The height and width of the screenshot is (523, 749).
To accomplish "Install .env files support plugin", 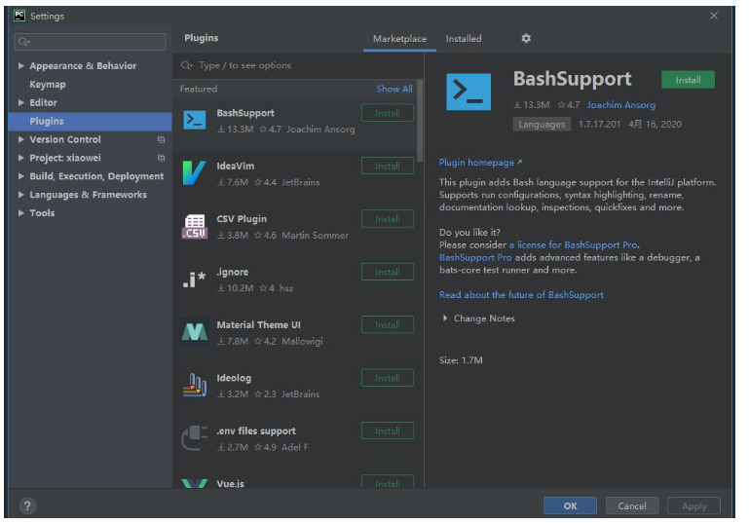I will (388, 431).
